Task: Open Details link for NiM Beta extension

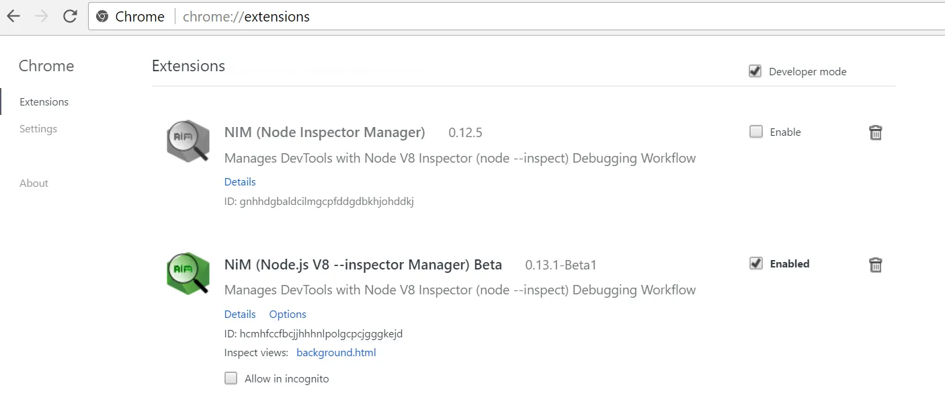Action: click(240, 315)
